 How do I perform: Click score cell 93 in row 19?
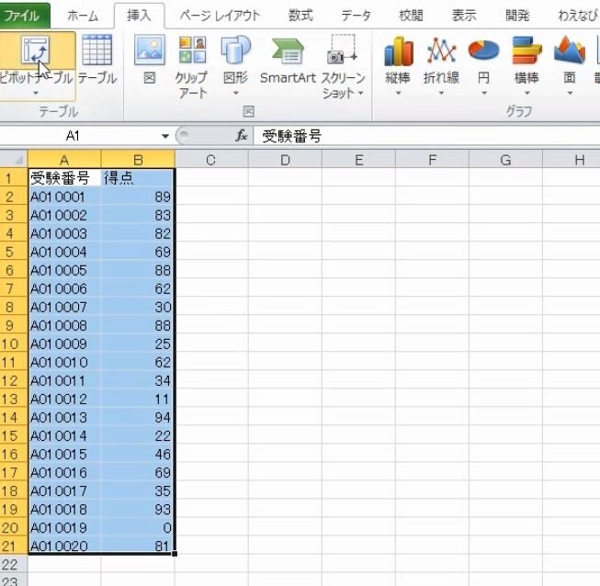point(138,509)
